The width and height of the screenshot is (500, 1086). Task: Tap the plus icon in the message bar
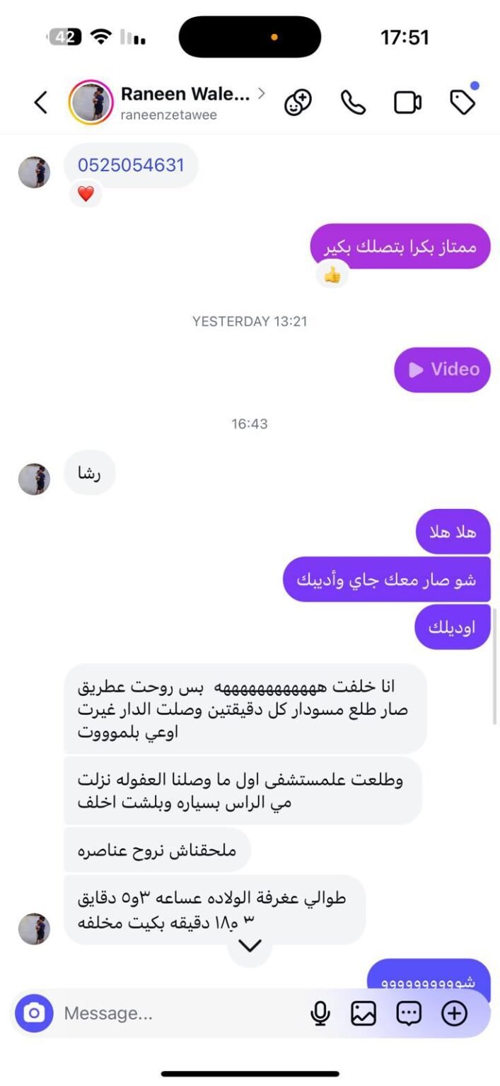click(454, 1013)
